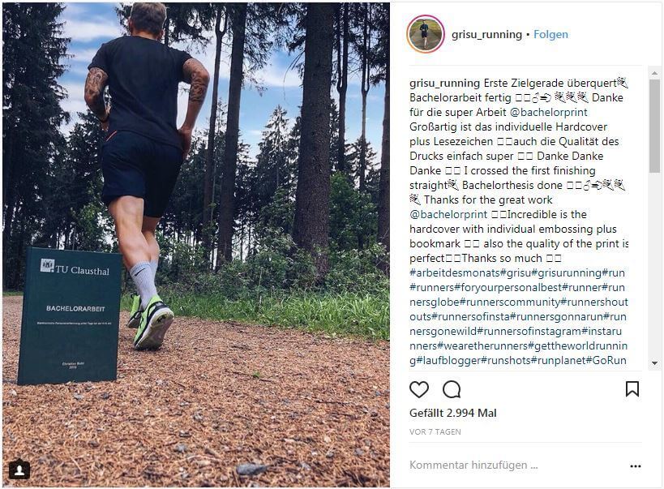Open grisu_running profile picture
The image size is (664, 489).
click(425, 34)
